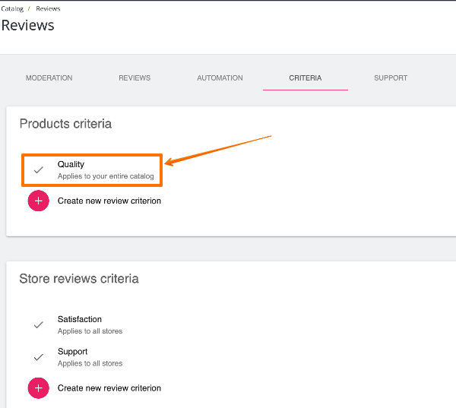Image resolution: width=456 pixels, height=408 pixels.
Task: Open the Satisfaction store criterion
Action: tap(80, 319)
